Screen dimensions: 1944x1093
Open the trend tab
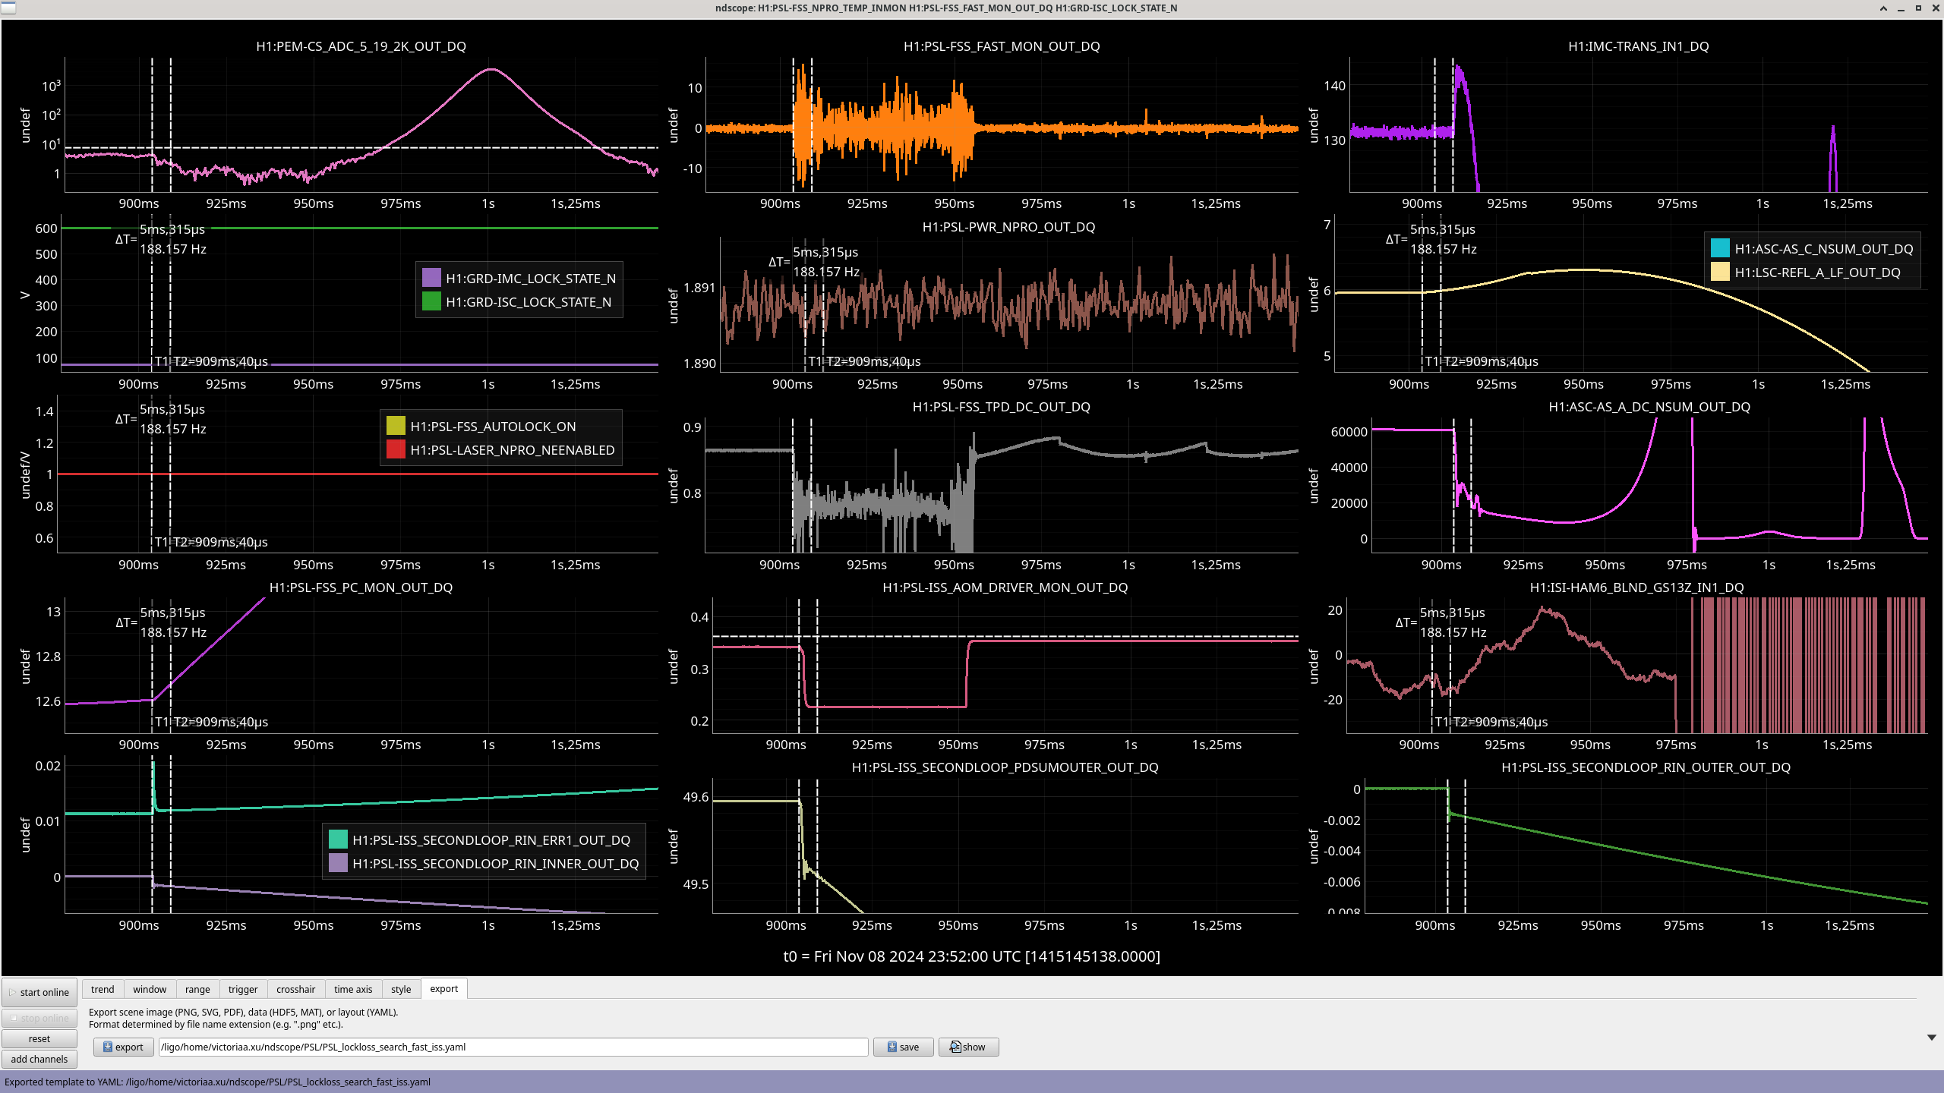(103, 989)
